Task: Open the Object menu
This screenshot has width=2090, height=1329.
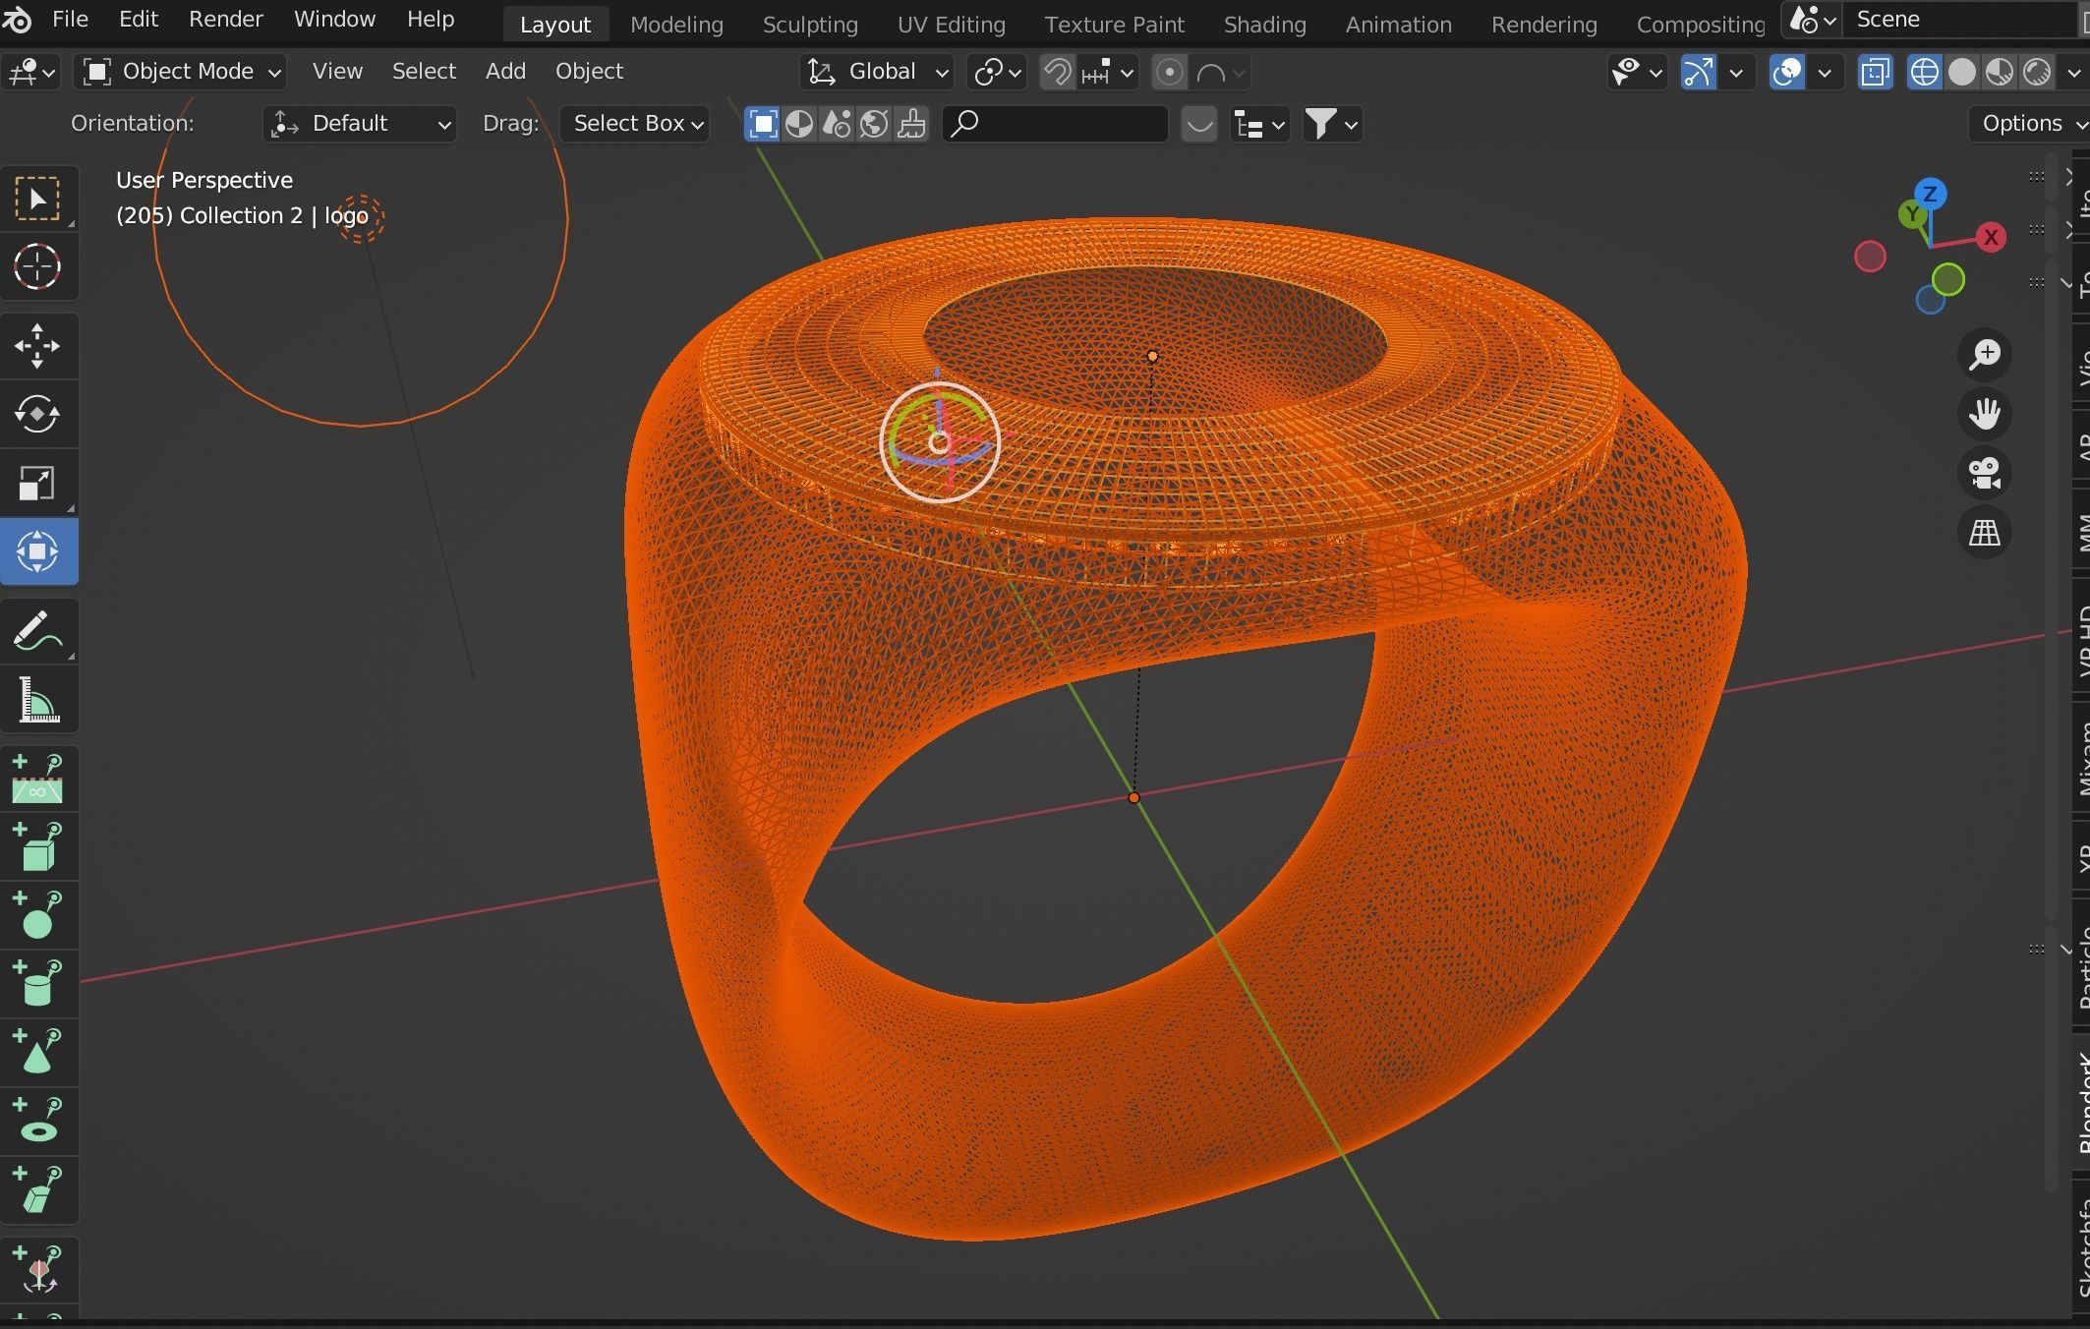Action: pos(588,71)
